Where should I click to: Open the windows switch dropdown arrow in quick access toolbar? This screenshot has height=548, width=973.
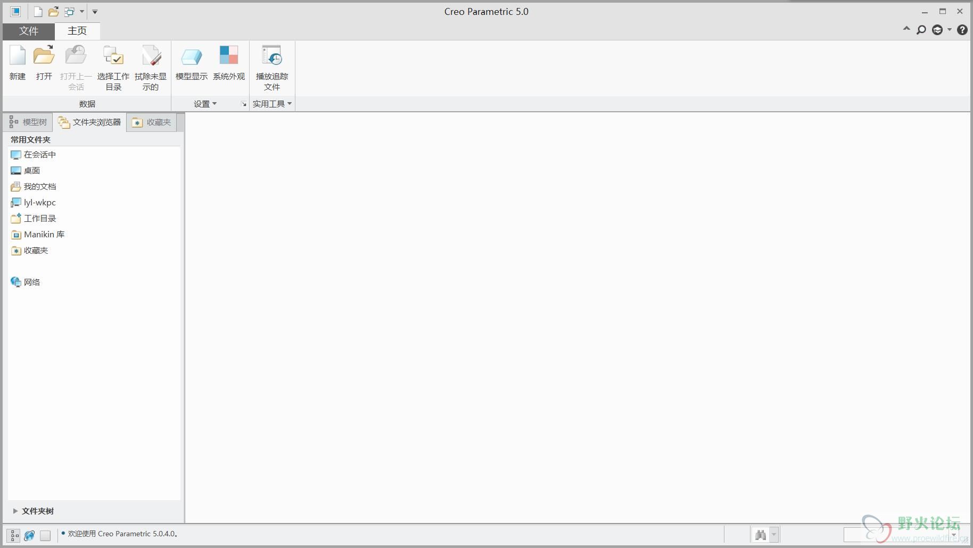pos(82,12)
